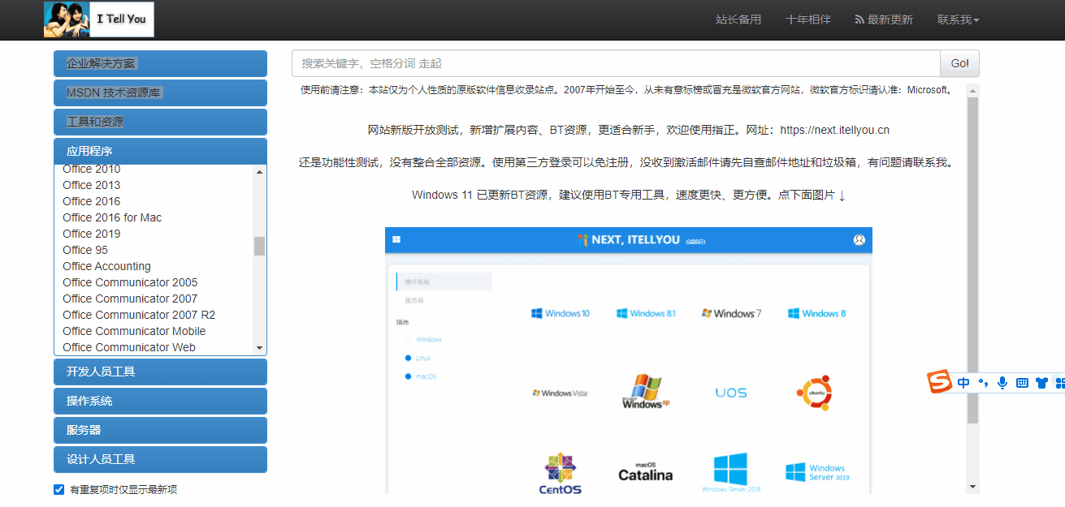Expand the MSDN 技术资源库 section
Screen dimensions: 1065x507
pos(160,92)
